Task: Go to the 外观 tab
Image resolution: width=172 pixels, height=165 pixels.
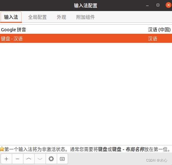Action: pos(61,17)
